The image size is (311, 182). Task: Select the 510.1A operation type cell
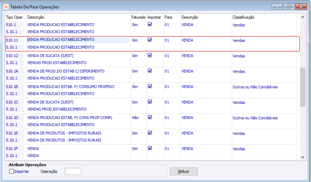pos(15,71)
